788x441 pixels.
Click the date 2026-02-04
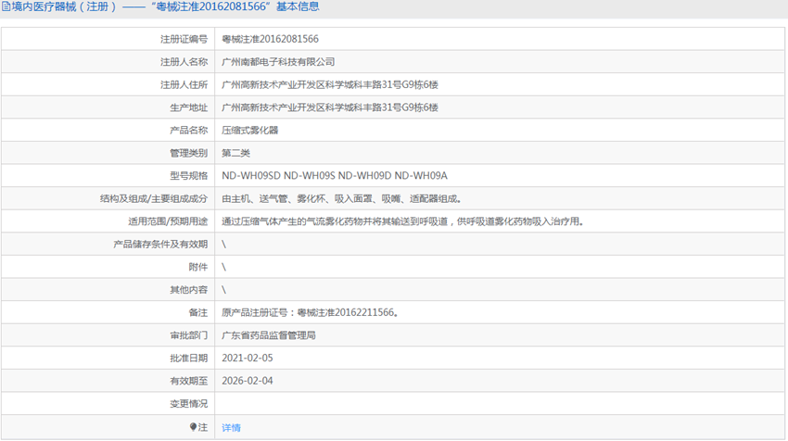pos(248,381)
